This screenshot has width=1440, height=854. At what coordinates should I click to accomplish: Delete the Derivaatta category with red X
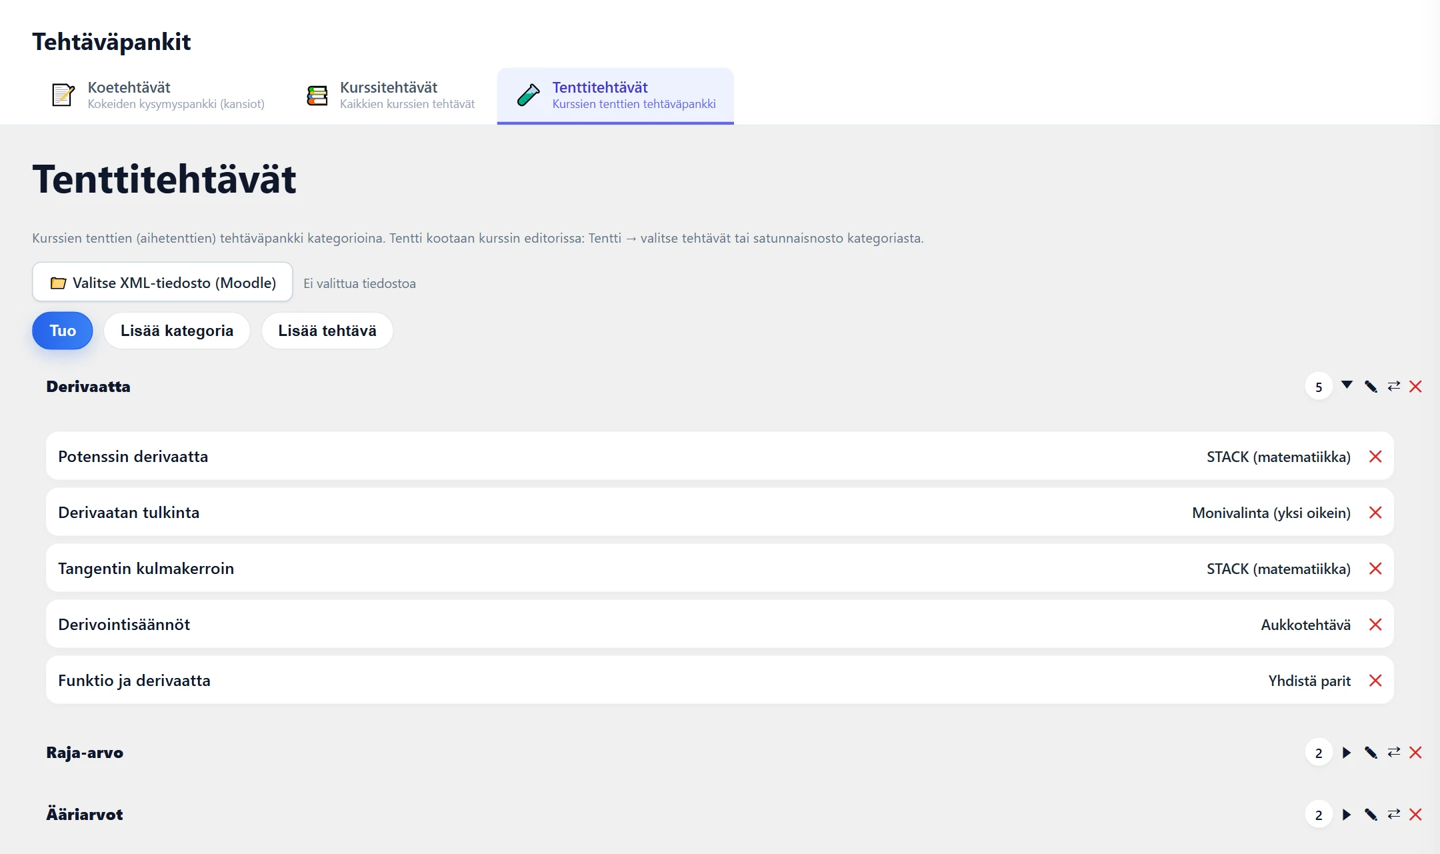click(x=1416, y=387)
